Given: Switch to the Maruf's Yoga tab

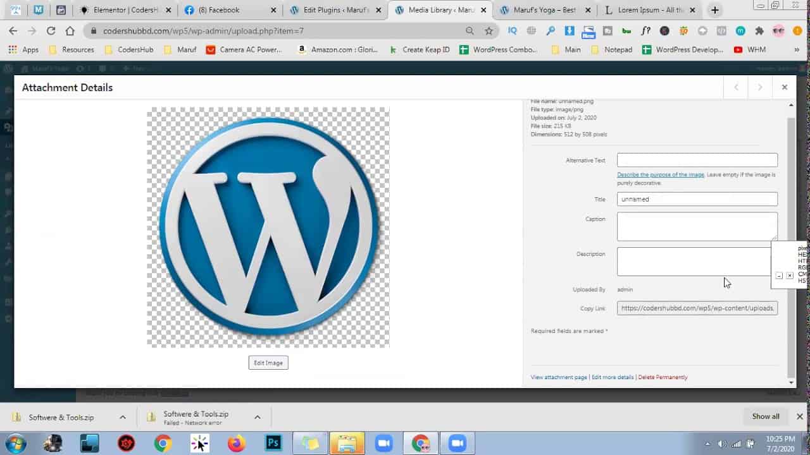Looking at the screenshot, I should 544,10.
